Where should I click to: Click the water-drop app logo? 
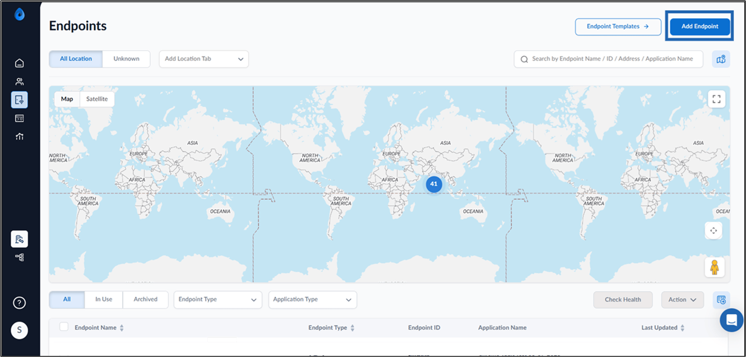click(x=19, y=14)
